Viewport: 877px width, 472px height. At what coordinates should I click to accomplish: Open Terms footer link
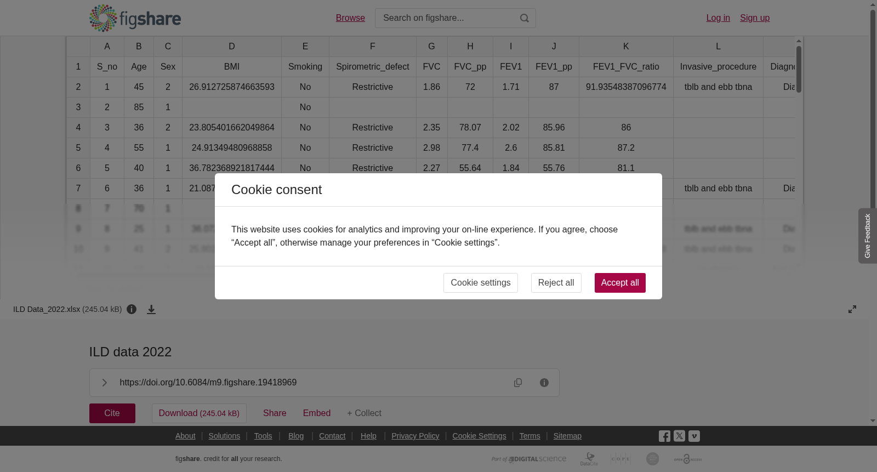point(529,436)
